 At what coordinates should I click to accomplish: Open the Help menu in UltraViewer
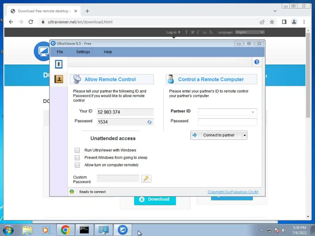108,52
